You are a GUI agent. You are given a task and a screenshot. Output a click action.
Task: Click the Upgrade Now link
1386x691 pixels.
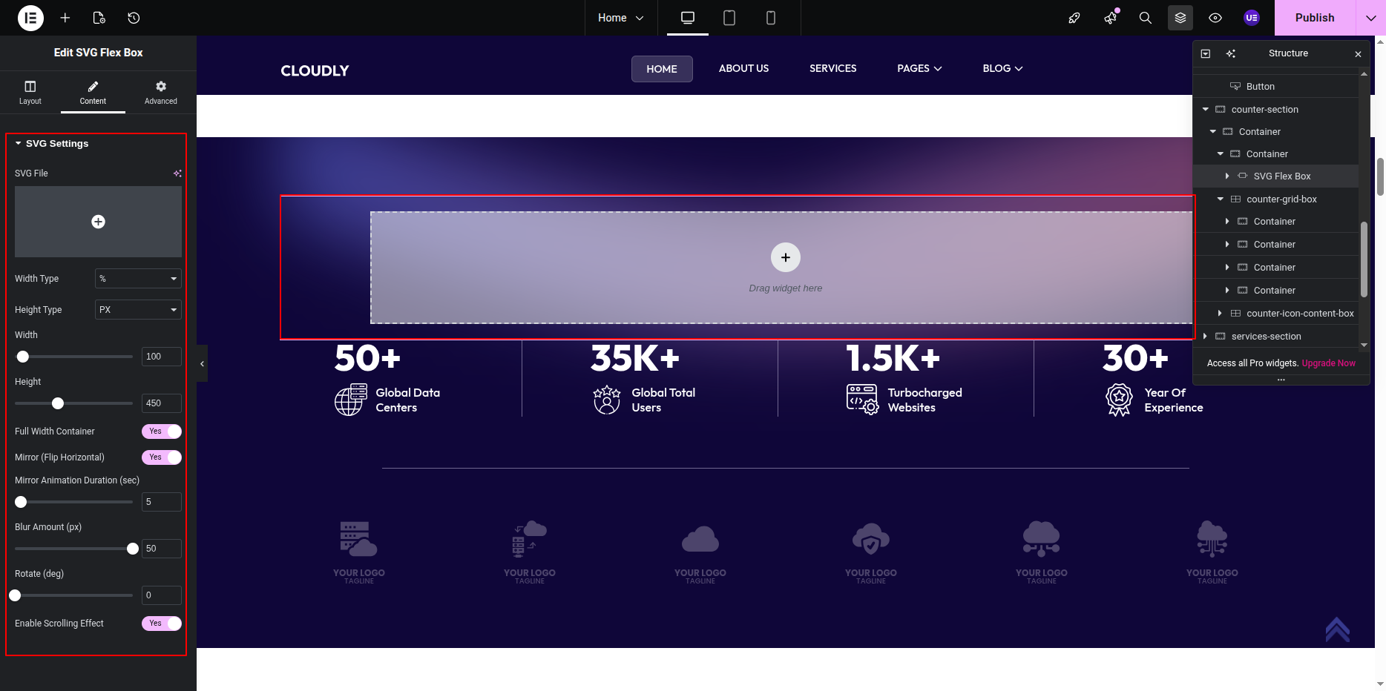coord(1328,363)
